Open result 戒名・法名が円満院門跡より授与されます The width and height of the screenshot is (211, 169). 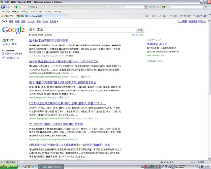(63, 82)
